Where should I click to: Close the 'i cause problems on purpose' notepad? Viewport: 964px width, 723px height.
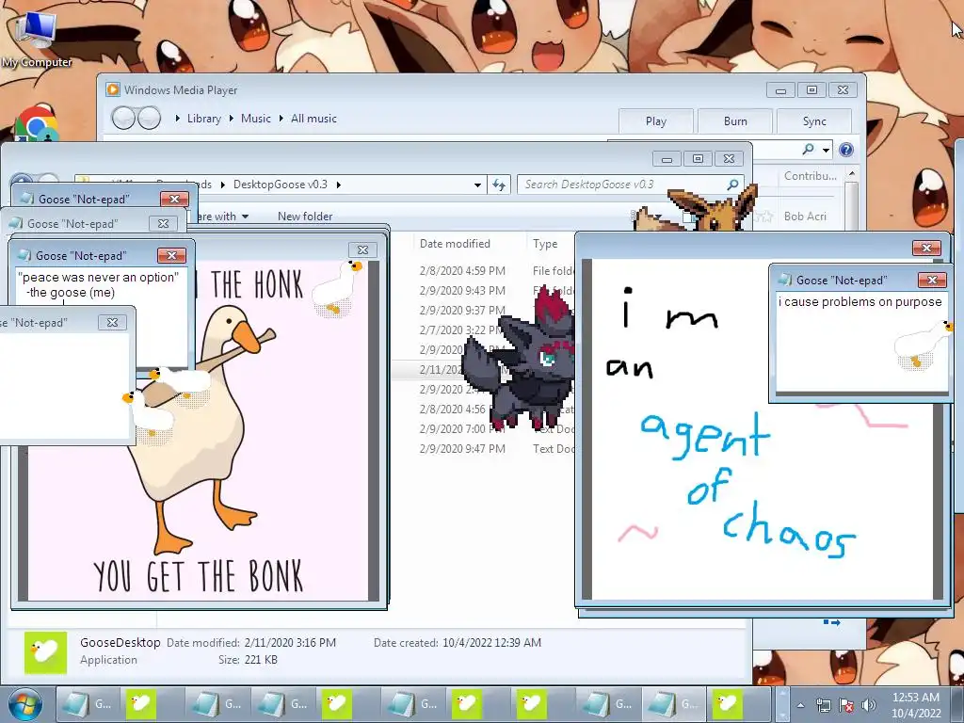[x=932, y=280]
